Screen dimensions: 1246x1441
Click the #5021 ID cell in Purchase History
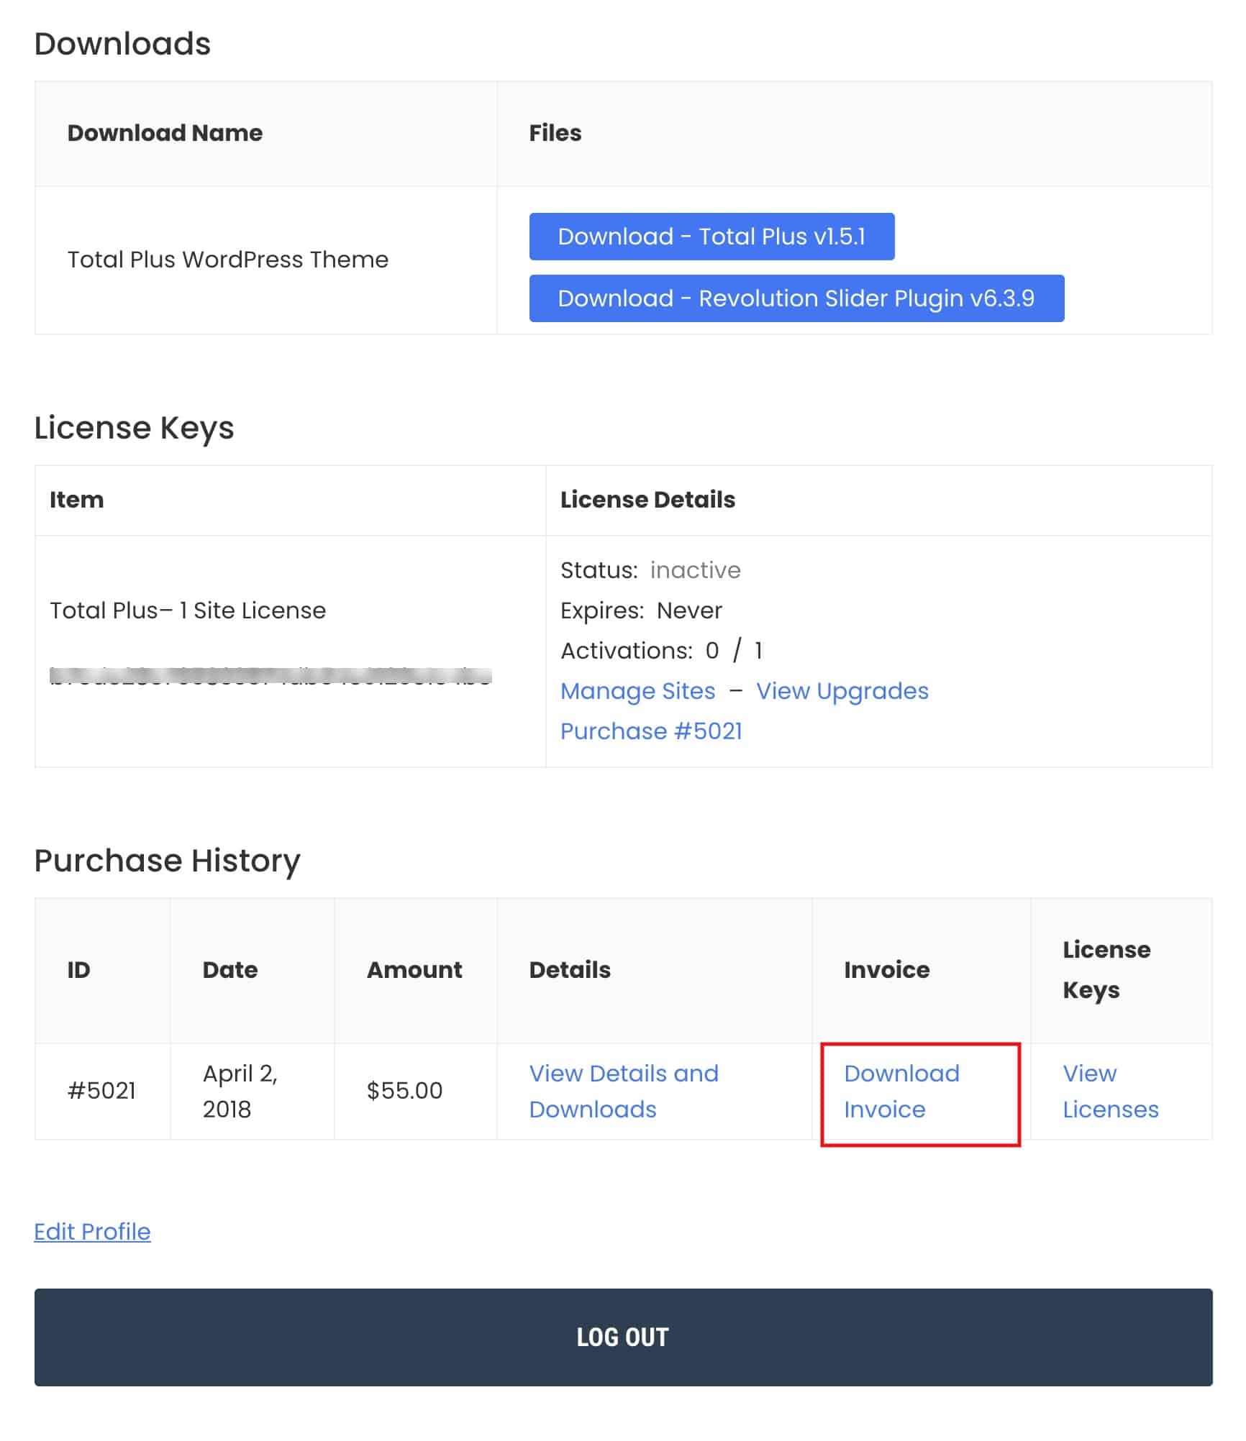[x=101, y=1091]
